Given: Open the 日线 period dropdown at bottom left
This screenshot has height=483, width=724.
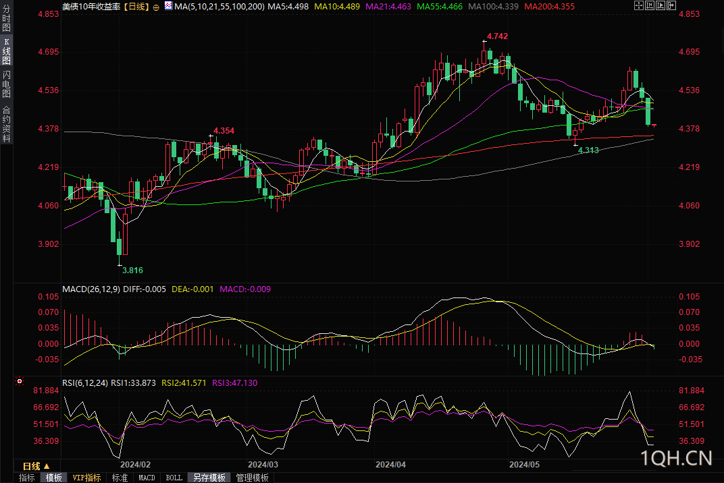Looking at the screenshot, I should 36,466.
